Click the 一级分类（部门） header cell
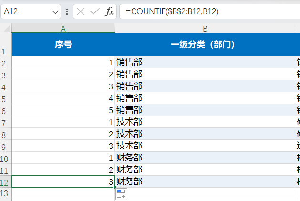Viewport: 300px width, 201px height. tap(205, 45)
